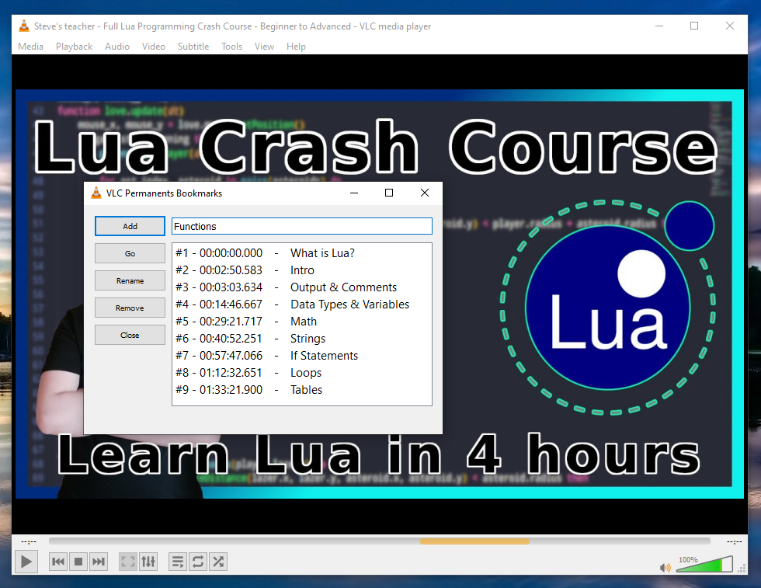The width and height of the screenshot is (761, 588).
Task: Start playback with the Play button
Action: [26, 562]
